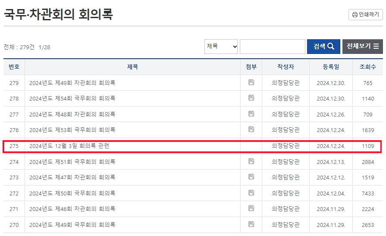Click the 번호 column header
This screenshot has height=236, width=386.
[14, 67]
